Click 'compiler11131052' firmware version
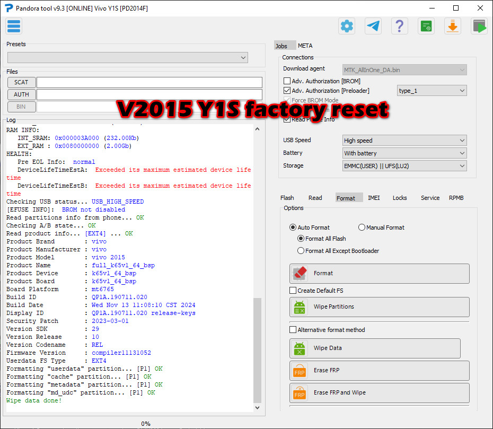The image size is (493, 429). coord(121,353)
